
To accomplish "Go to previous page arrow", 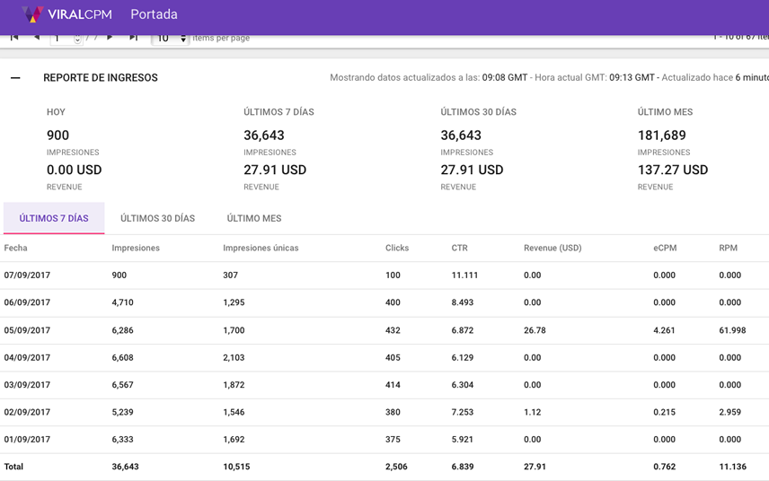I will coord(37,38).
